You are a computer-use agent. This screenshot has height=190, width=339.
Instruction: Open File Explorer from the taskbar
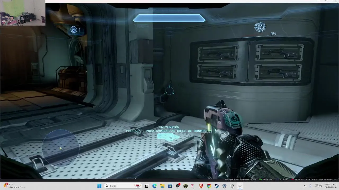(x=162, y=186)
